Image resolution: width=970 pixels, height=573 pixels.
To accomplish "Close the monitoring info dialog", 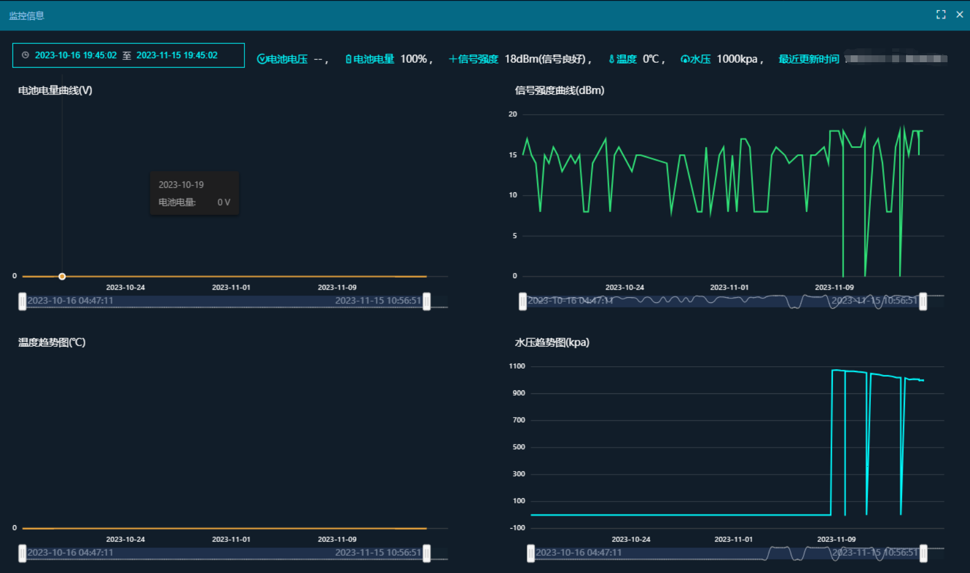I will (x=960, y=15).
